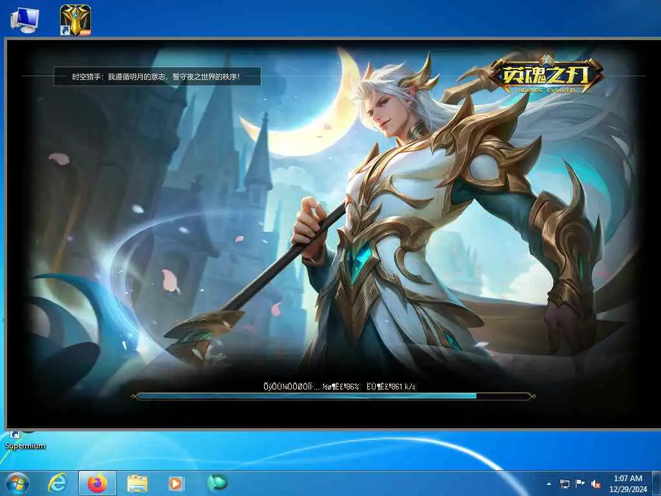Open File Explorer from the taskbar
The width and height of the screenshot is (661, 496).
point(137,483)
